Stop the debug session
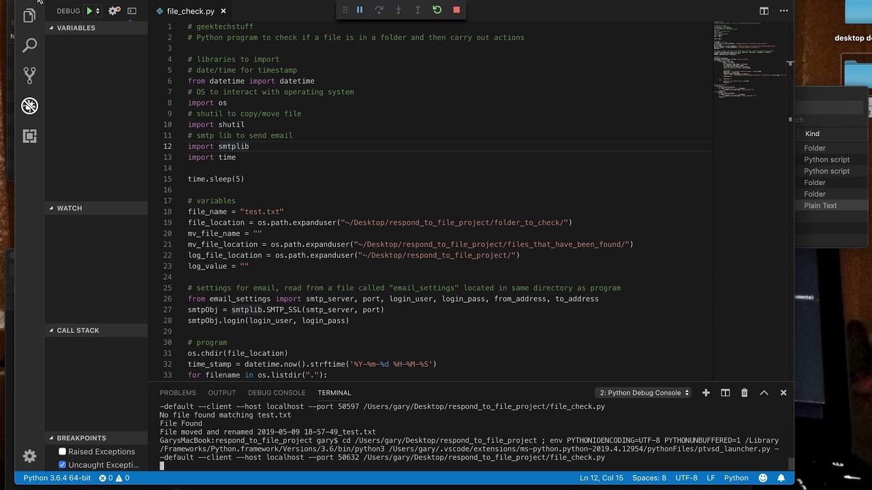The width and height of the screenshot is (872, 490). 456,10
